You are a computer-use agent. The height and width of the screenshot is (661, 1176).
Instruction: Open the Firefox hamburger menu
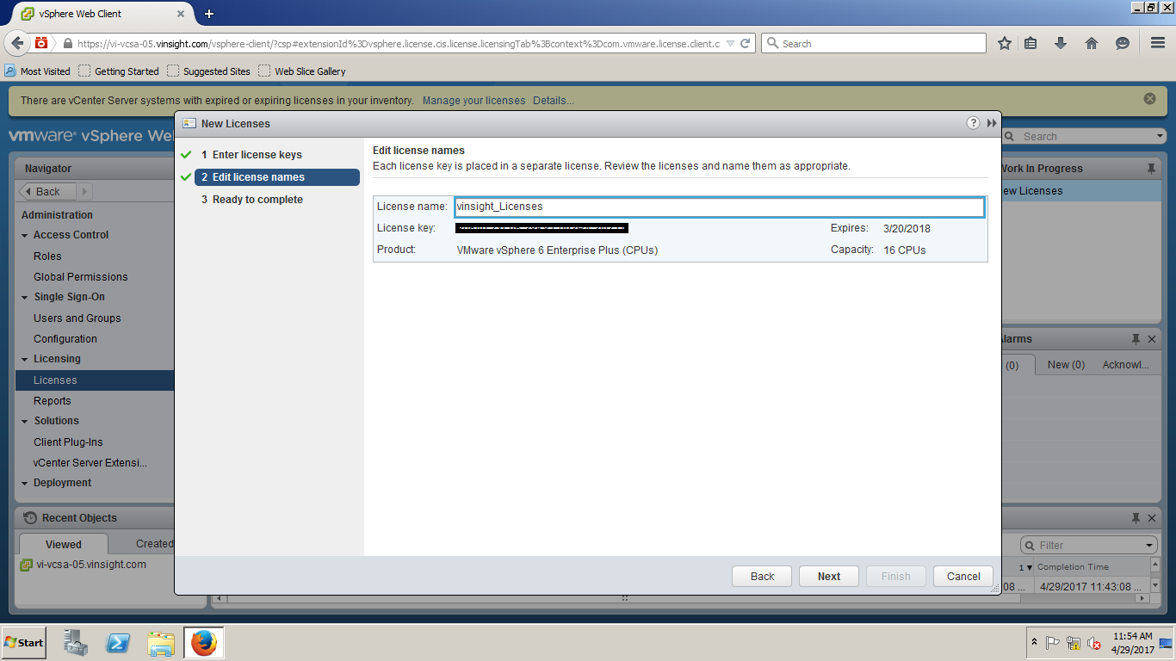pos(1158,43)
